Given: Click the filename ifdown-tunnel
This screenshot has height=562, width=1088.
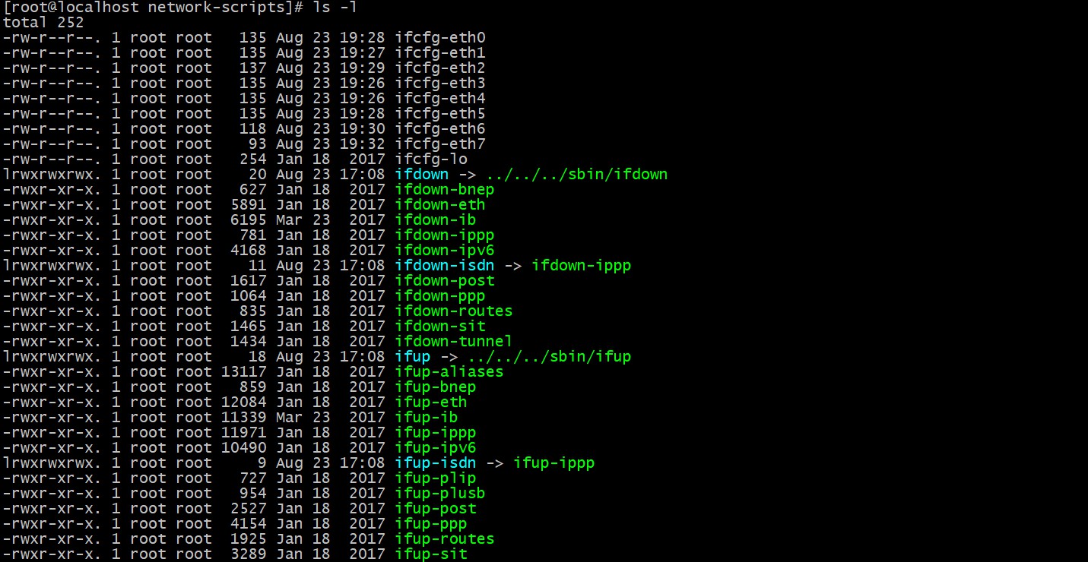Looking at the screenshot, I should coord(454,342).
